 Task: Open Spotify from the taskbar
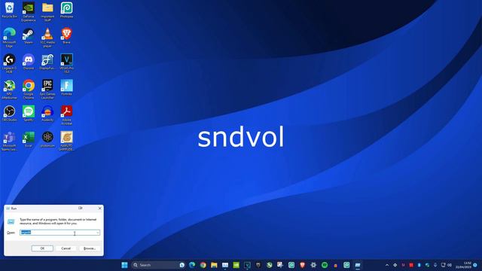click(325, 265)
